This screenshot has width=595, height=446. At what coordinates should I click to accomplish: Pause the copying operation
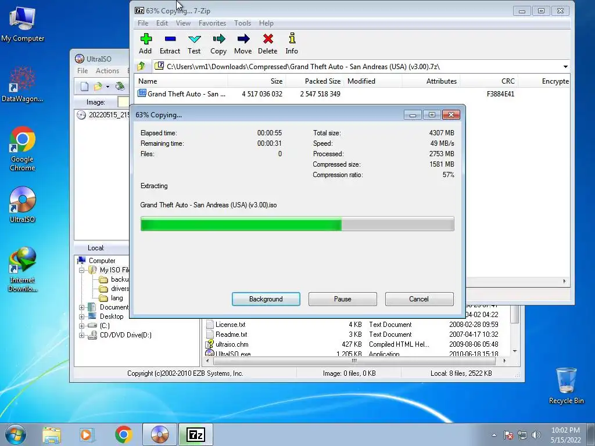[343, 299]
